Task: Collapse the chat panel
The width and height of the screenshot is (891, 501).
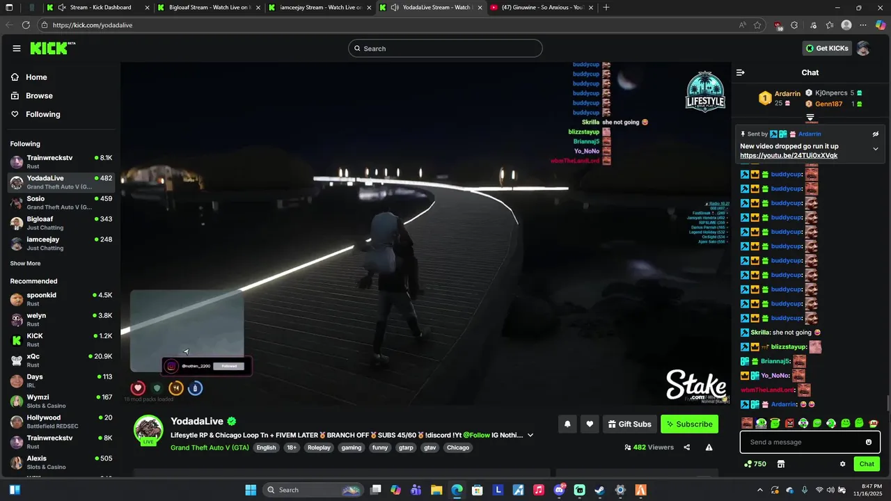Action: point(741,72)
